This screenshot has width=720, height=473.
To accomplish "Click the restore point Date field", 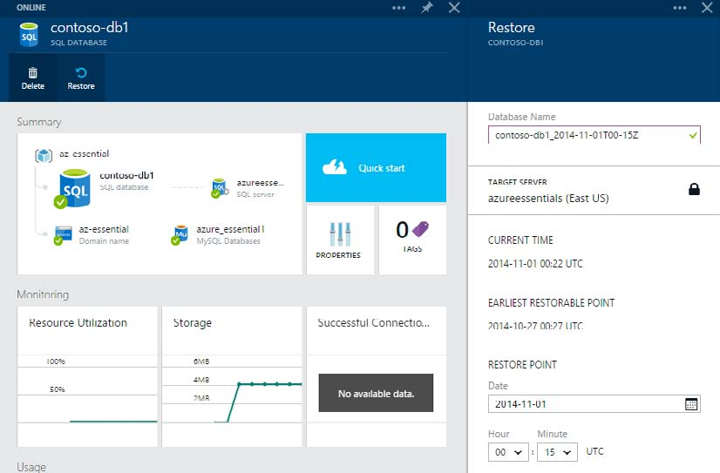I will tap(584, 404).
